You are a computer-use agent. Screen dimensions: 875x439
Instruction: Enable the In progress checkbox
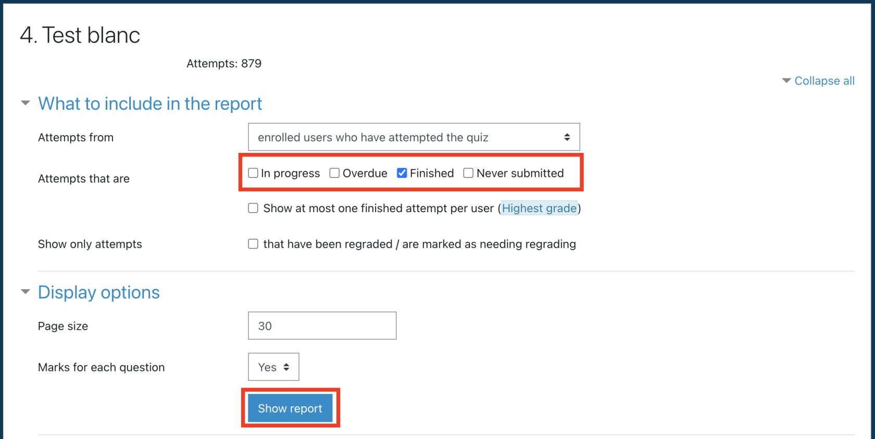pyautogui.click(x=253, y=173)
